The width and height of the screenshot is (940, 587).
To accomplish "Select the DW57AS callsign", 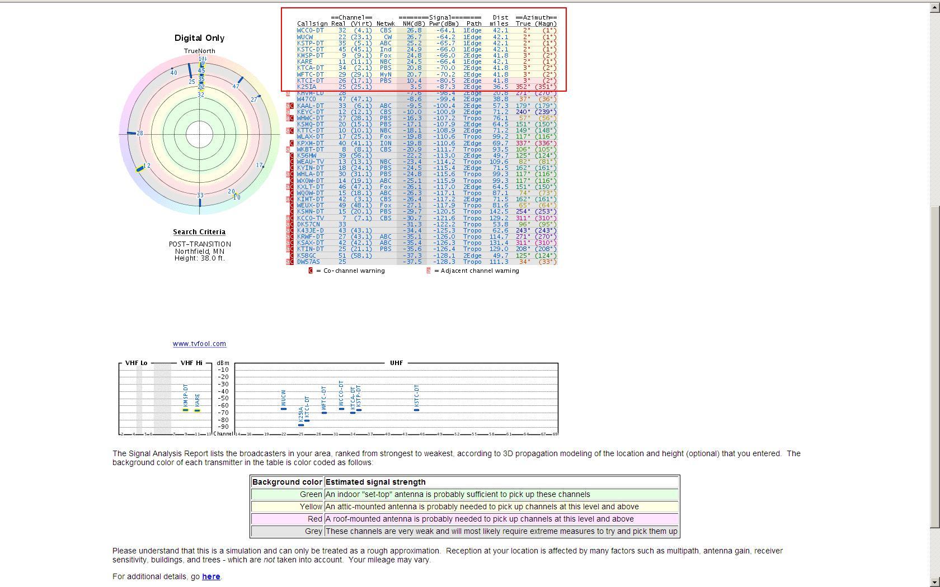I will [x=308, y=262].
